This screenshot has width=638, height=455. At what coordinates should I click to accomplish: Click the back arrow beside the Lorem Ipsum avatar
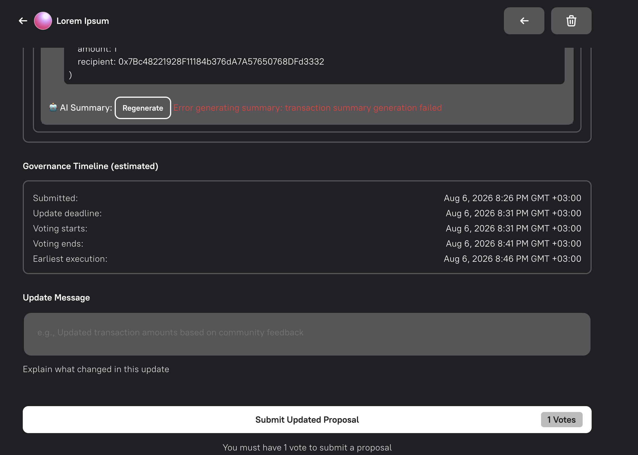[x=23, y=21]
